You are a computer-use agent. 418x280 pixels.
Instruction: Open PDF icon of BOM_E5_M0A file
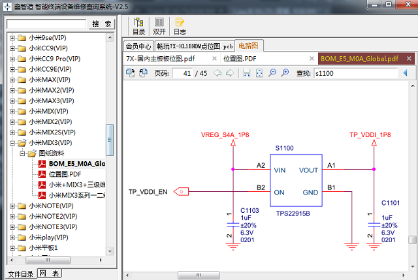pyautogui.click(x=42, y=164)
